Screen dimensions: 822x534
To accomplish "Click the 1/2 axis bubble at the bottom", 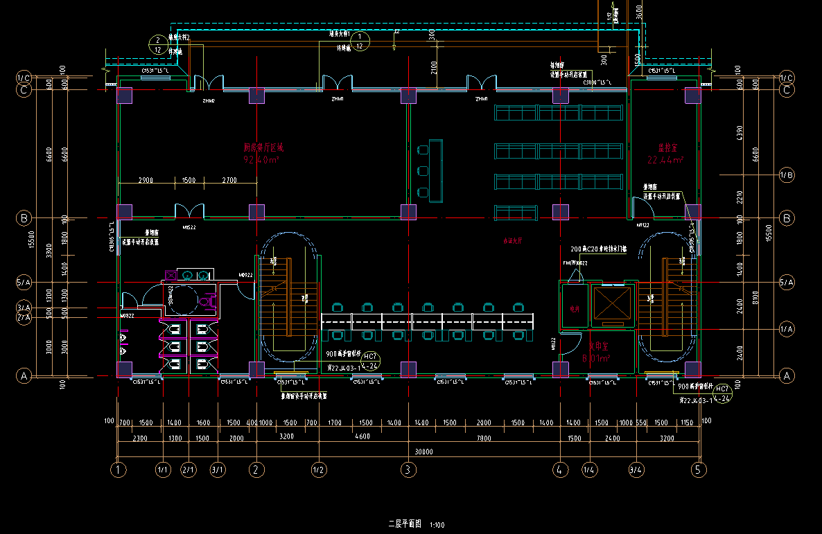I will (320, 470).
